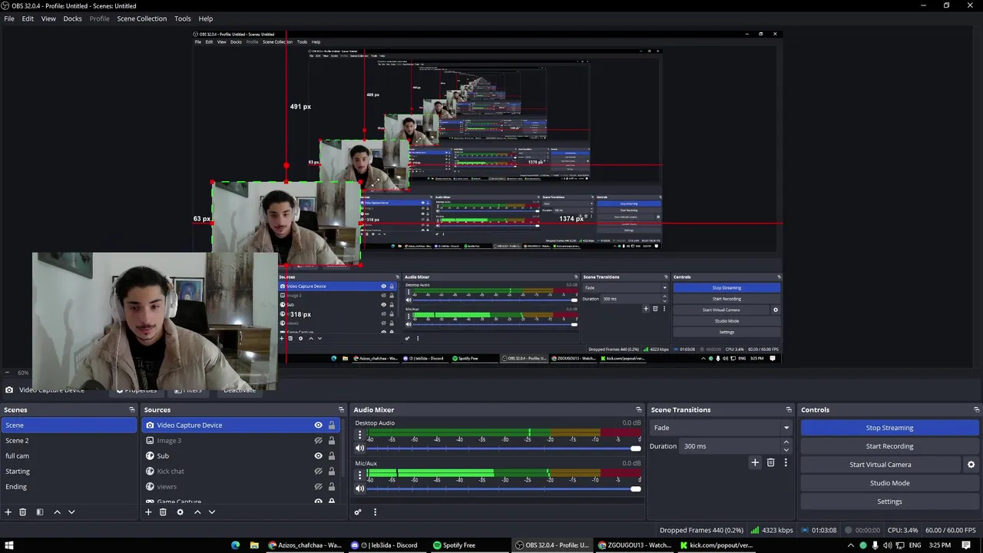Open Discord window from taskbar
The height and width of the screenshot is (553, 983).
(385, 545)
